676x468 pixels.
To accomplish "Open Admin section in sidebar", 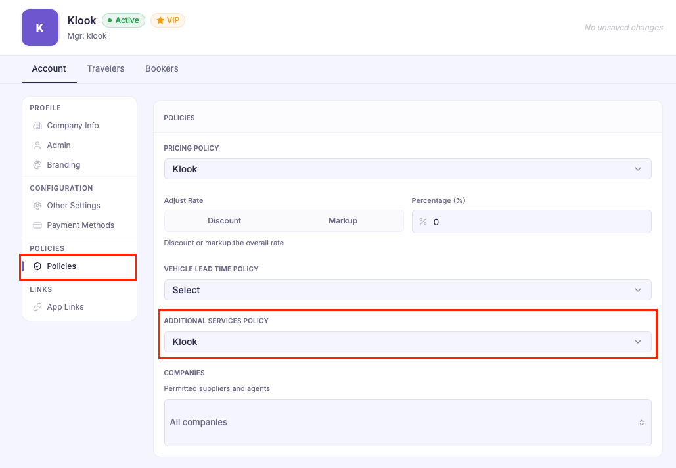I will [79, 145].
